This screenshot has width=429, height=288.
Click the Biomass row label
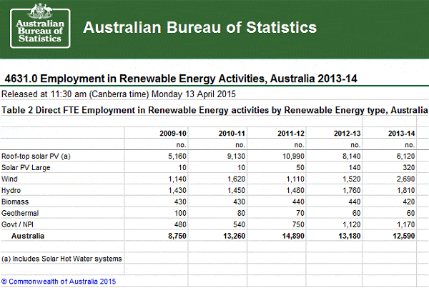pyautogui.click(x=15, y=202)
